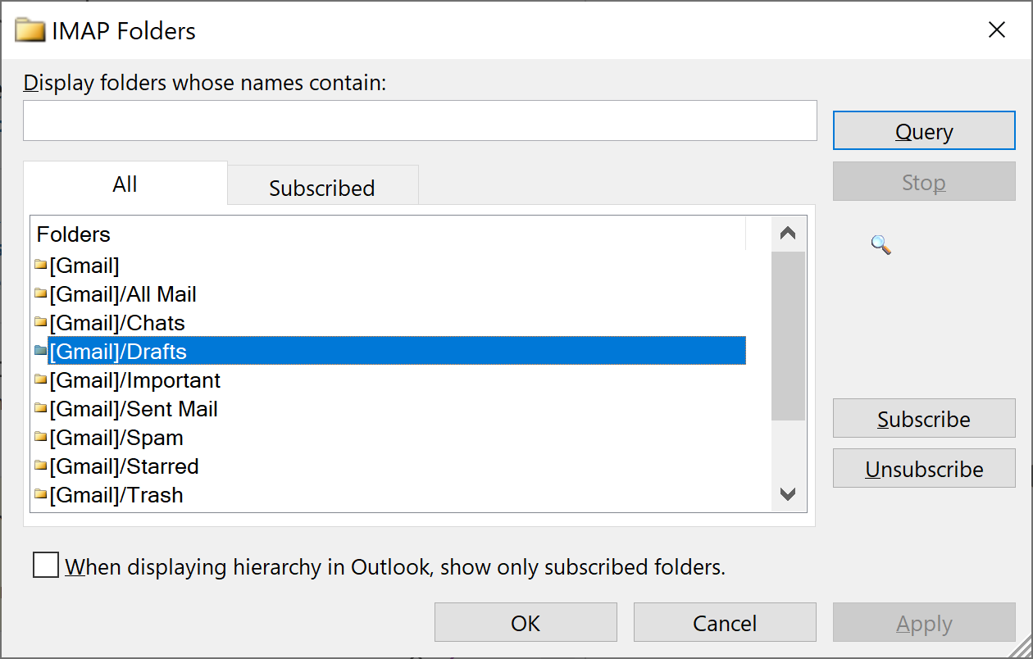This screenshot has height=659, width=1033.
Task: Click the folder icon next to [Gmail]/Starred
Action: coord(41,466)
